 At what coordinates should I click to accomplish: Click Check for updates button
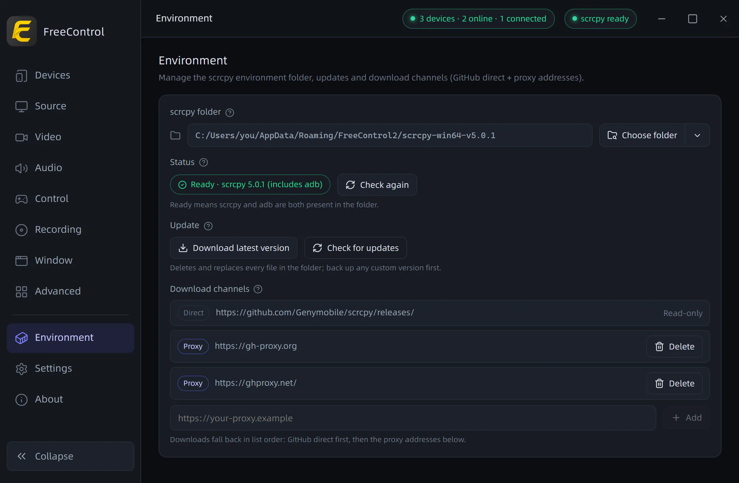pos(356,248)
